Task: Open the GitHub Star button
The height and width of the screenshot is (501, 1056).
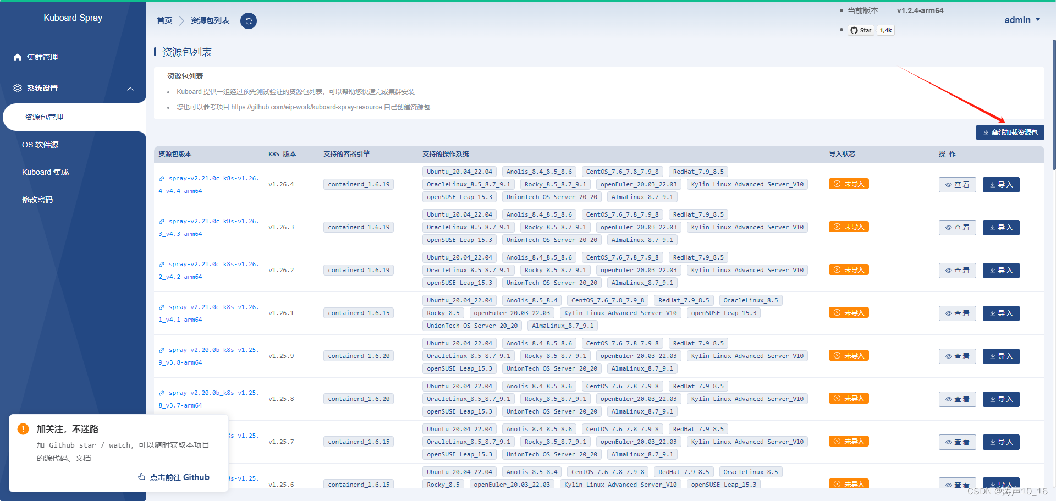Action: coord(861,30)
